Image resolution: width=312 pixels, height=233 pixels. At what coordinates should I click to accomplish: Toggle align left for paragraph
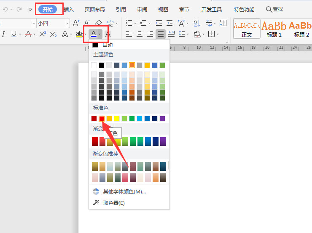click(129, 34)
